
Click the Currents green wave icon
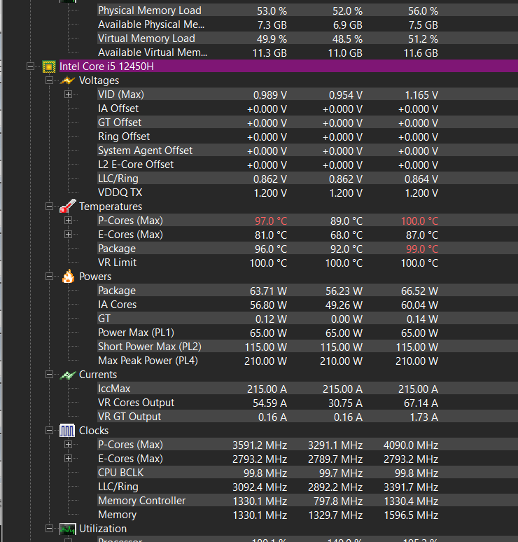click(67, 375)
